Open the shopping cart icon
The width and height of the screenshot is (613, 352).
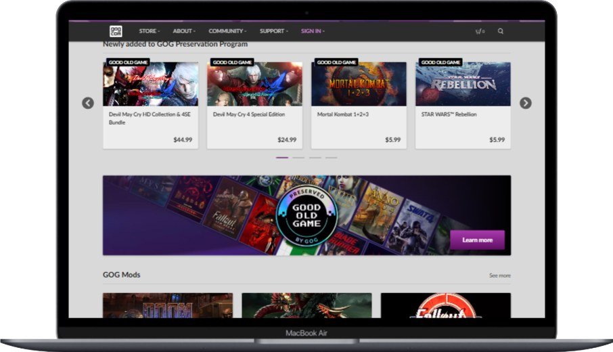480,31
